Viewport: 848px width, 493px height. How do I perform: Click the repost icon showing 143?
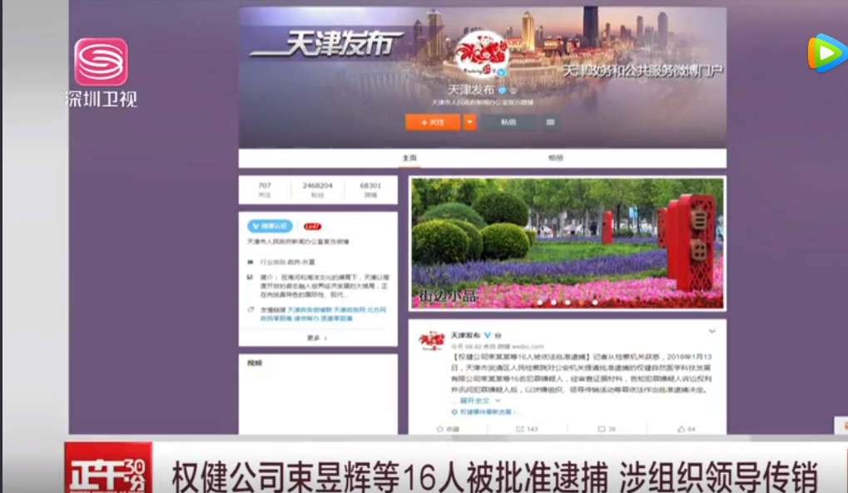click(x=520, y=429)
